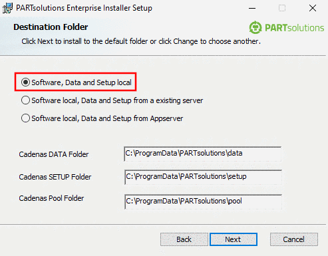The image size is (328, 256).
Task: Close the installer window with X
Action: point(313,8)
